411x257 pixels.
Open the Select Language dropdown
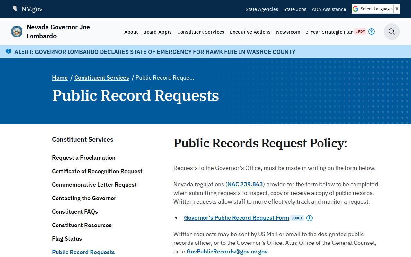376,9
